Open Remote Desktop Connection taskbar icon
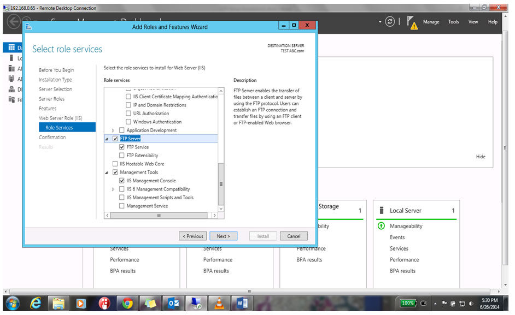This screenshot has width=515, height=315. tap(196, 303)
